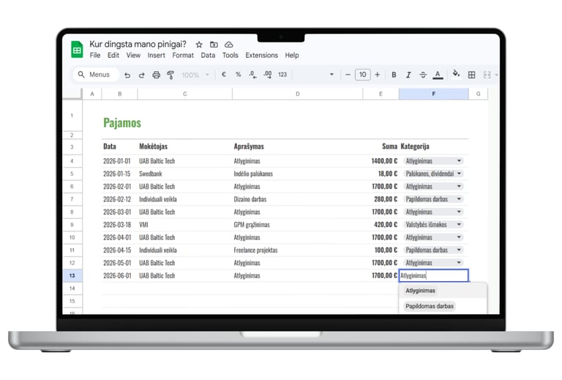Increase font size with plus button
Viewport: 562px width, 380px height.
[x=378, y=75]
